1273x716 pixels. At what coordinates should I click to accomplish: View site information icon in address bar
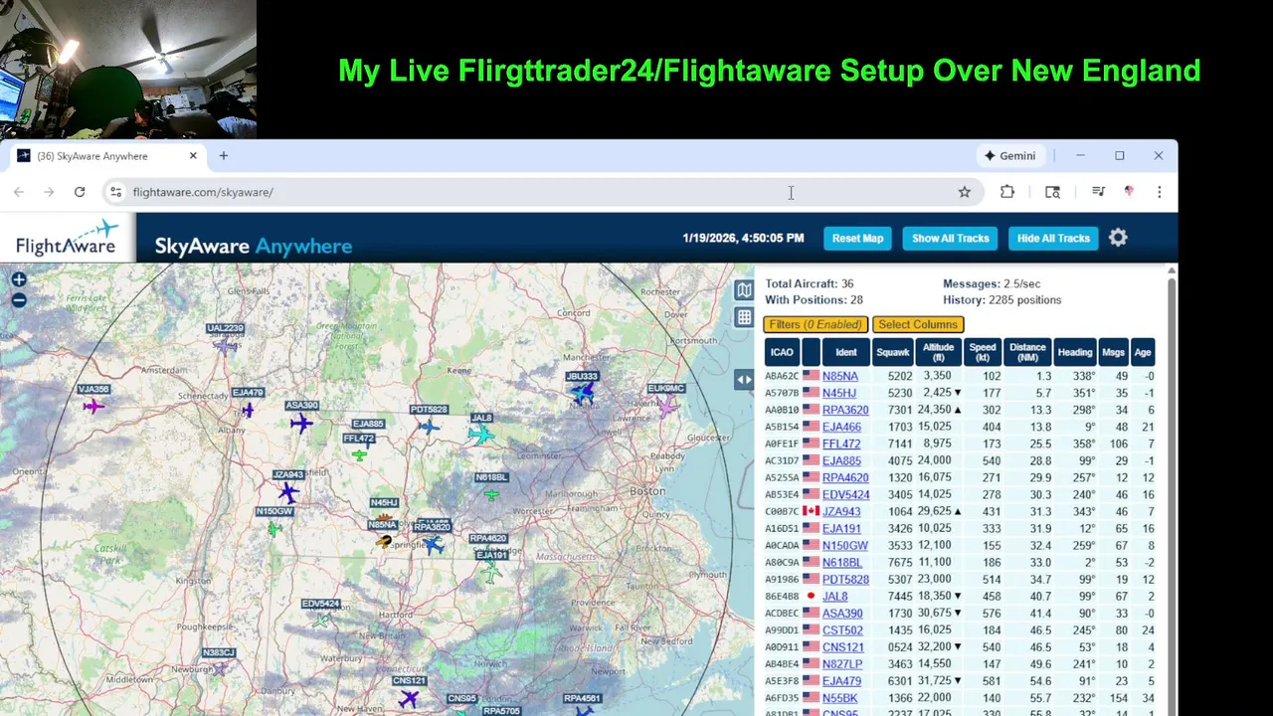point(115,192)
